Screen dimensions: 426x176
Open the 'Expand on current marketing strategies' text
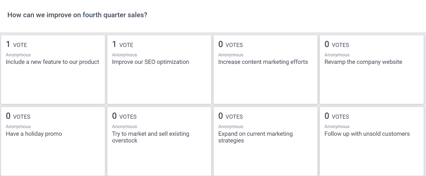point(255,137)
